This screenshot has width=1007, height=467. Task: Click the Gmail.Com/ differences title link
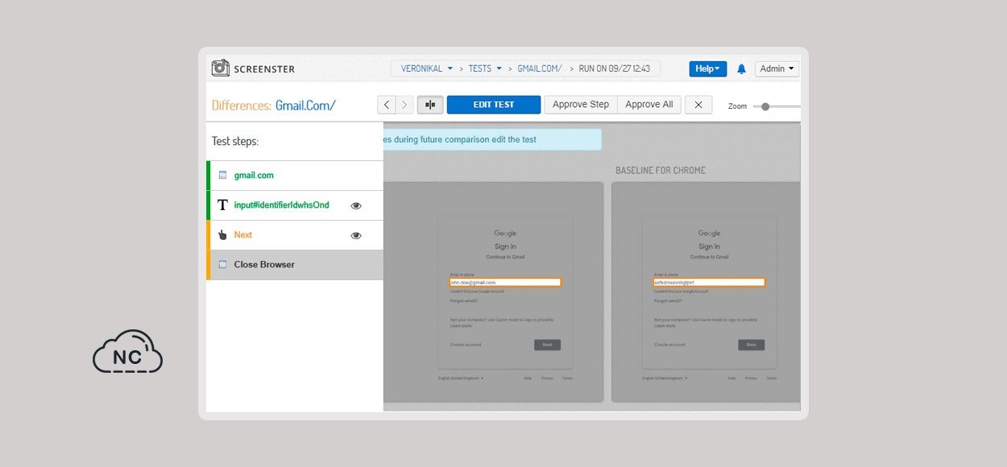pos(305,105)
